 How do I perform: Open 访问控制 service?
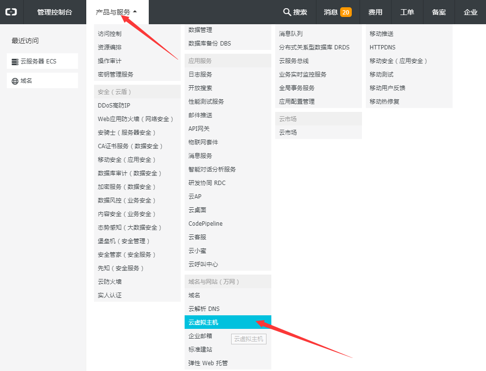tap(110, 34)
